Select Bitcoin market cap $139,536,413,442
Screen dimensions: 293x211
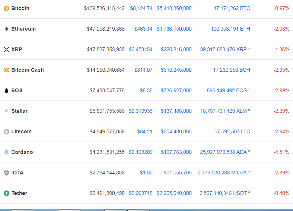tap(104, 9)
